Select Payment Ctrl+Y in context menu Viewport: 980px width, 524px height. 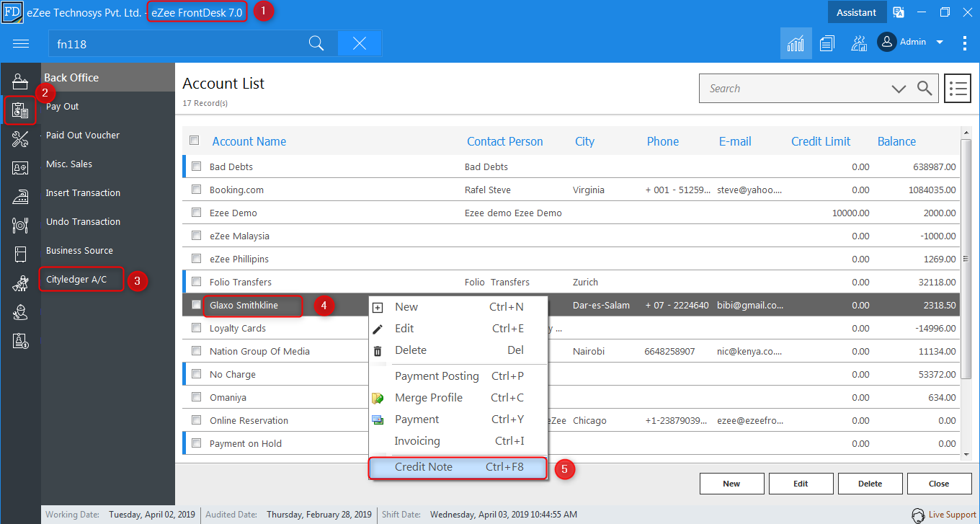[x=458, y=419]
